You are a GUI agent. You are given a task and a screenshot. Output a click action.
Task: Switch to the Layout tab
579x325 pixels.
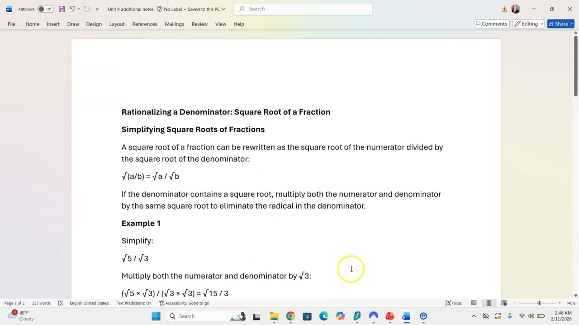(x=117, y=24)
